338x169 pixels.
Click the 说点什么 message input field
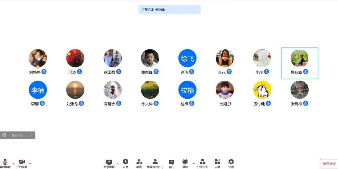(18, 135)
